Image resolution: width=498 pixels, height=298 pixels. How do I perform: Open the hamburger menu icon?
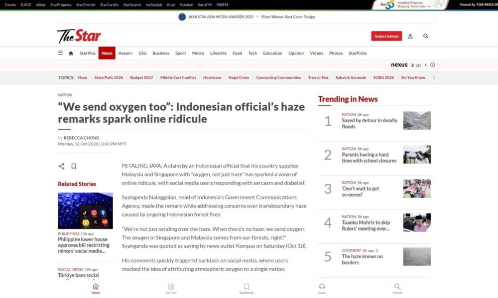[60, 53]
